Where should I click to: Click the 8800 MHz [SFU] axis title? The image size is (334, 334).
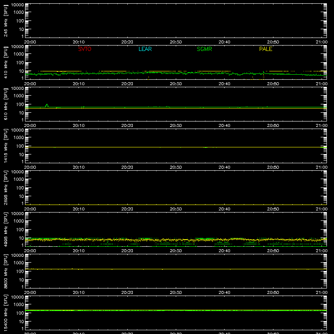click(x=5, y=271)
